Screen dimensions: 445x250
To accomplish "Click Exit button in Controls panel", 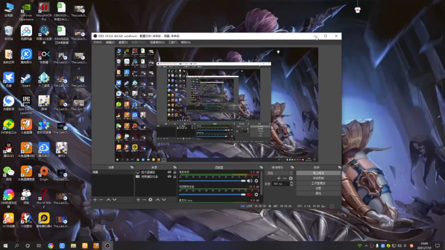I will coord(318,193).
